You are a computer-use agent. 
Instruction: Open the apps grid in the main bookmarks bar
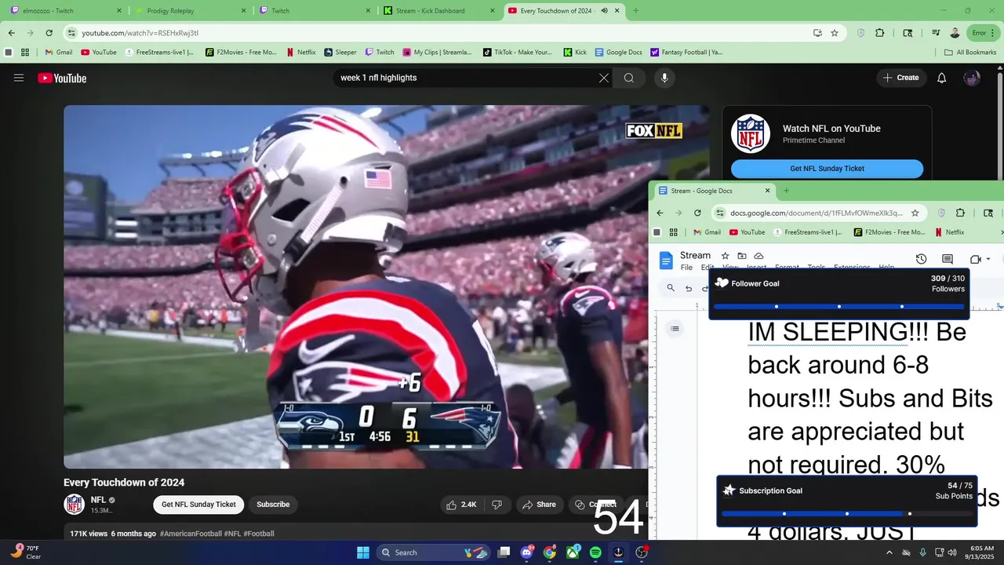coord(25,53)
